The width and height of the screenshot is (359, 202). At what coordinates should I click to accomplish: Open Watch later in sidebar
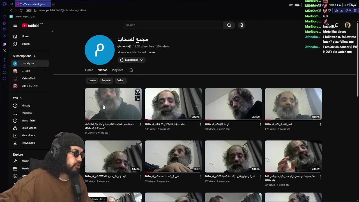[x=30, y=121]
